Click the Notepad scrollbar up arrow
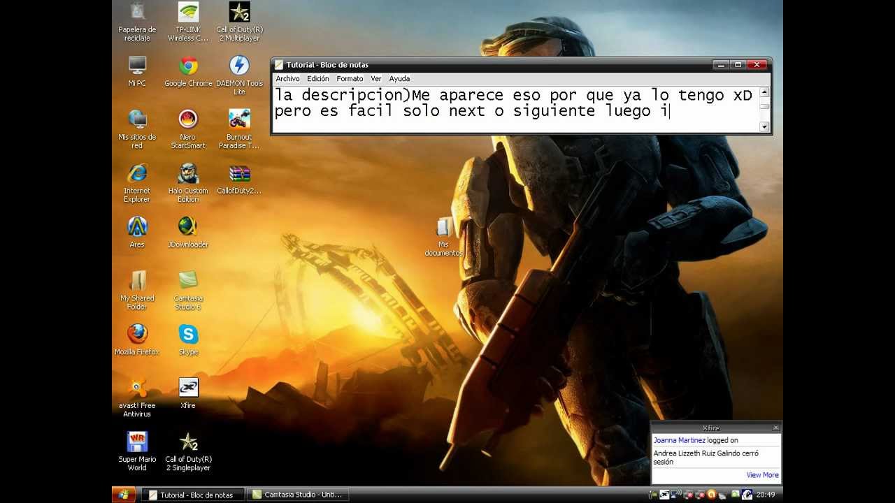The width and height of the screenshot is (895, 503). [764, 92]
